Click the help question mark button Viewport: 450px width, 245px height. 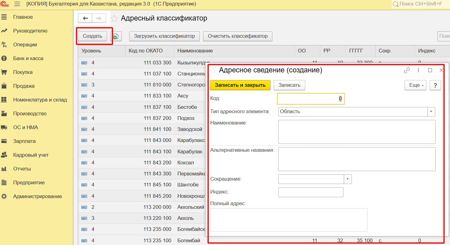click(x=435, y=85)
